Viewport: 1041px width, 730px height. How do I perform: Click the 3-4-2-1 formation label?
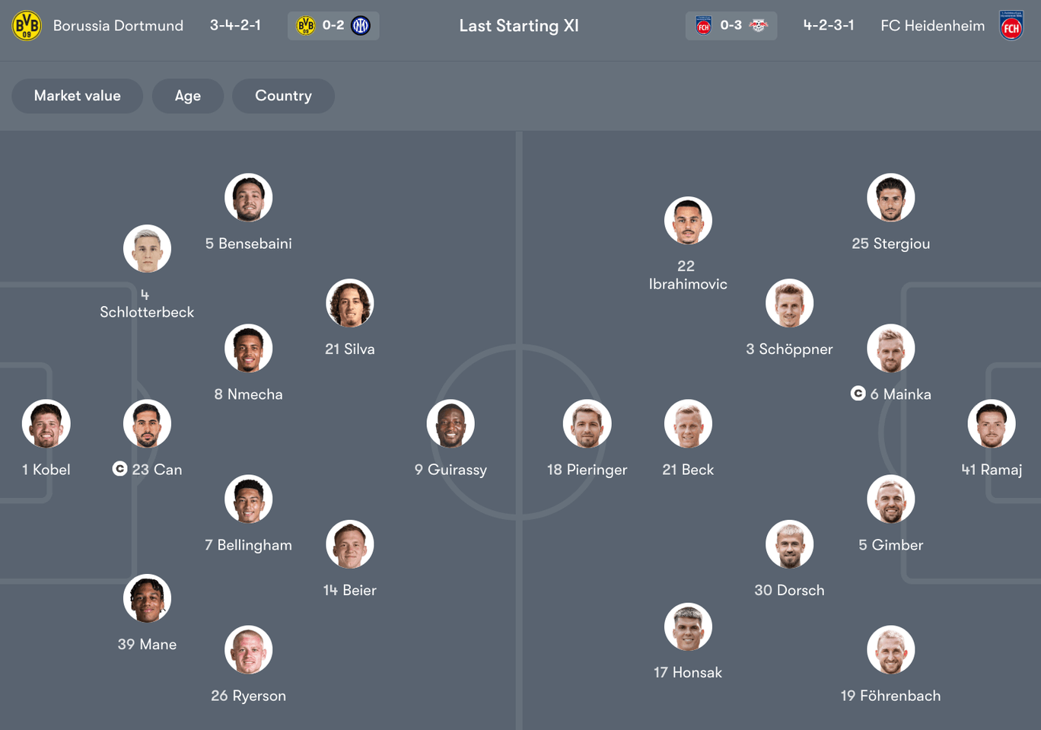[x=234, y=25]
